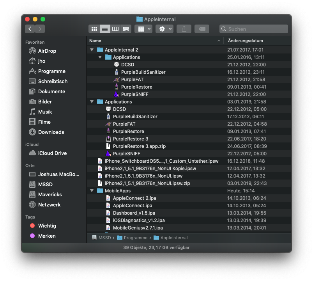313x281 pixels.
Task: Select PurpleFAT icon dated 22.12.2012
Action: coord(108,124)
